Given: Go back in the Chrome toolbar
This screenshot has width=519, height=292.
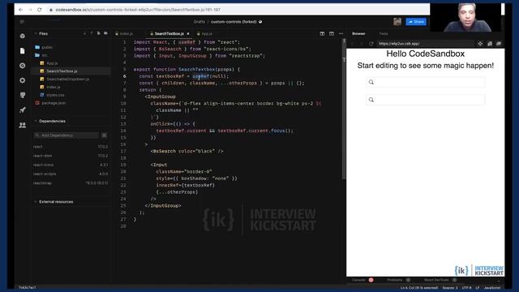Looking at the screenshot, I should tap(20, 10).
